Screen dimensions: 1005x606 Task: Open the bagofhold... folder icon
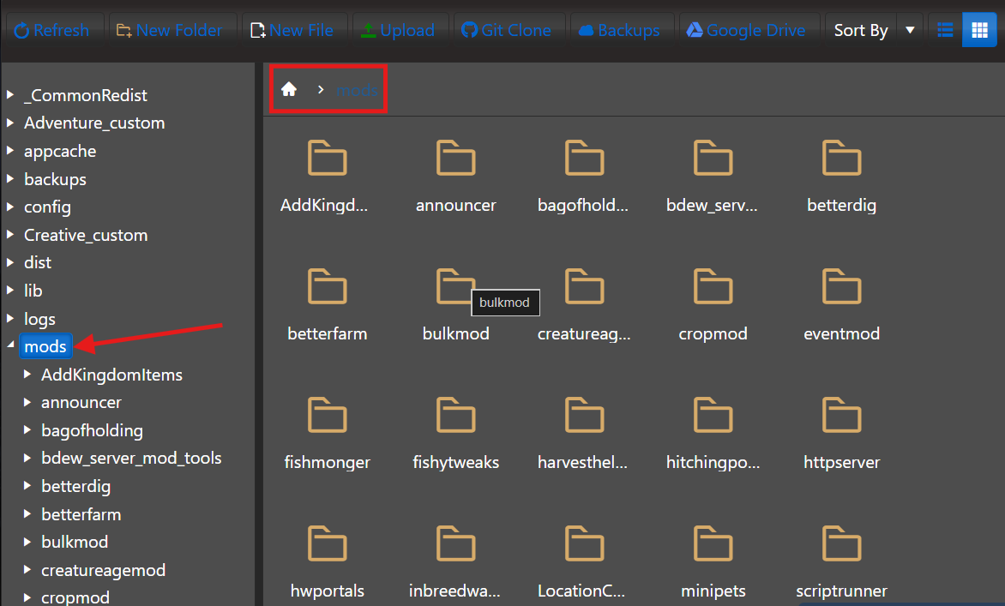(x=585, y=158)
